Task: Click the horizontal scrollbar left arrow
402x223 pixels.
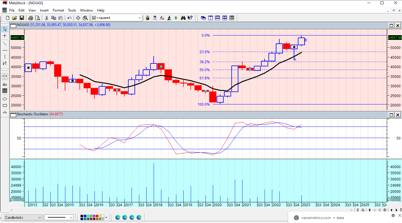Action: 12,210
